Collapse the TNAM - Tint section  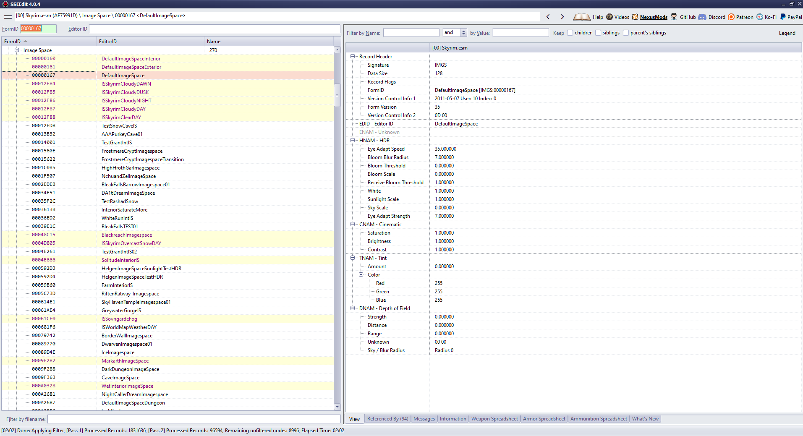point(353,258)
